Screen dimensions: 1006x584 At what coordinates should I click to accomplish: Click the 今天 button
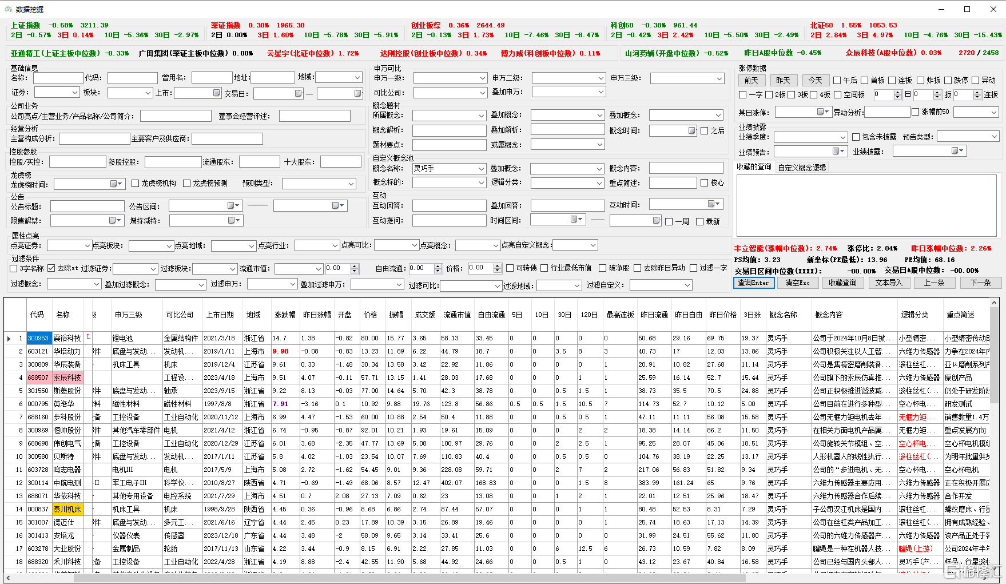pos(815,80)
